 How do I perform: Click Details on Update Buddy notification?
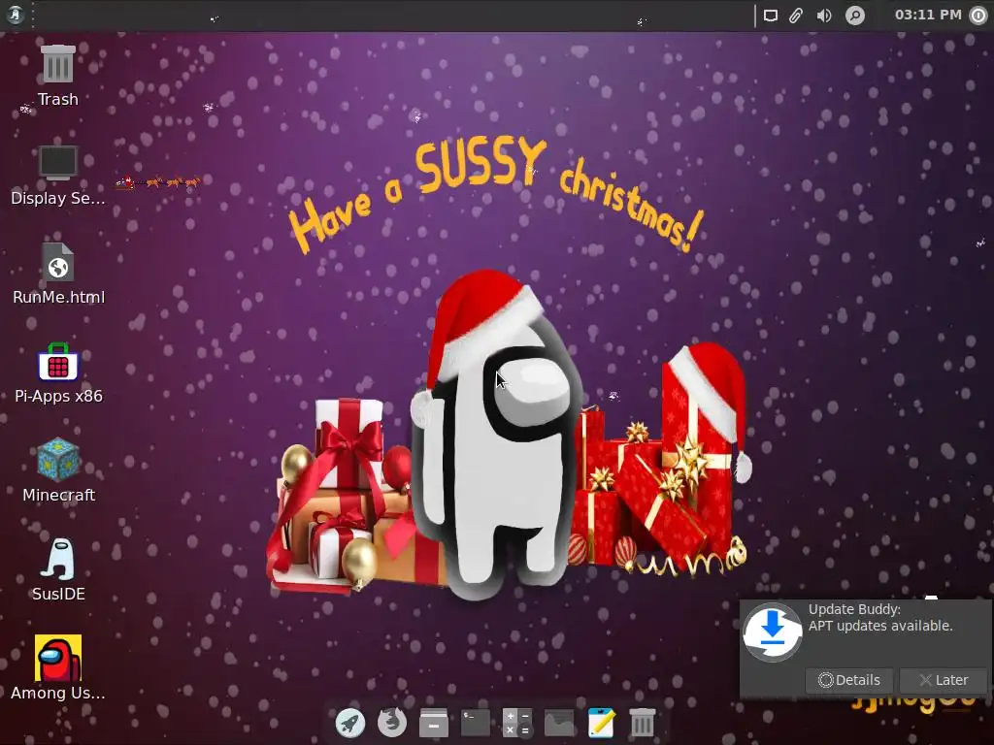tap(848, 680)
